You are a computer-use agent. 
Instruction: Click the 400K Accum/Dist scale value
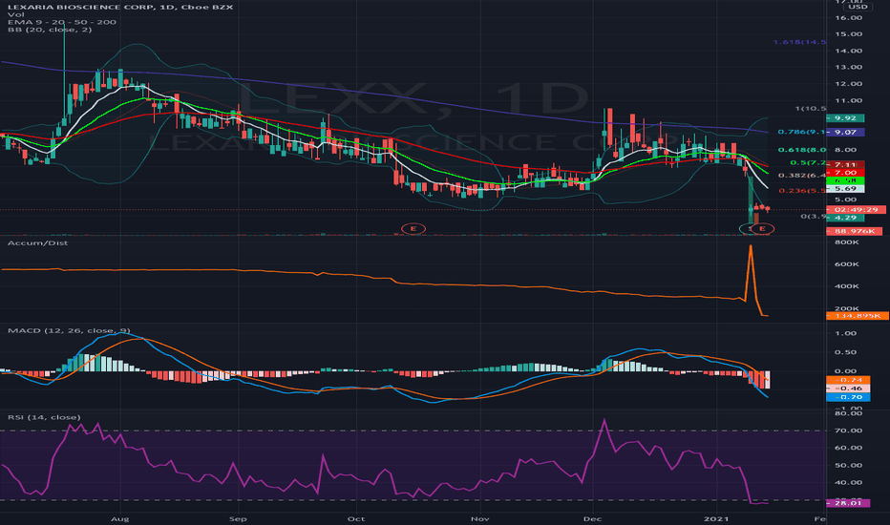847,286
